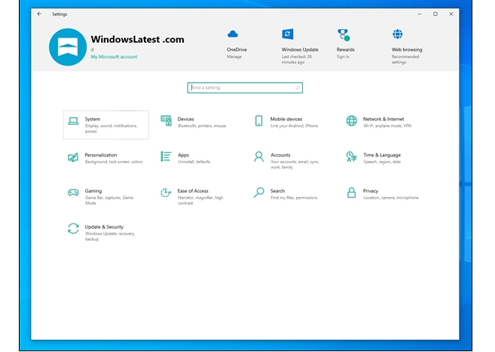The height and width of the screenshot is (352, 495).
Task: Click the Mobile devices phone icon
Action: coord(259,120)
